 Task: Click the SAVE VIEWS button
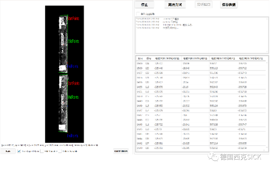click(121, 151)
